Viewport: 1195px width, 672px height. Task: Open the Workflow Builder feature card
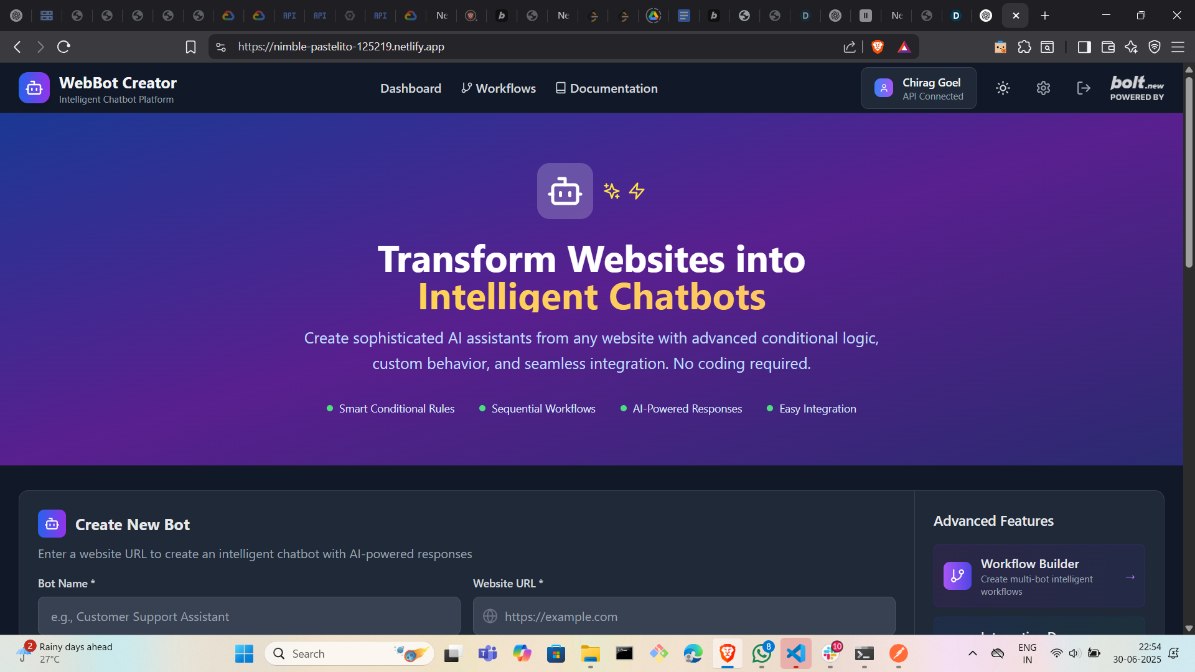point(1039,576)
